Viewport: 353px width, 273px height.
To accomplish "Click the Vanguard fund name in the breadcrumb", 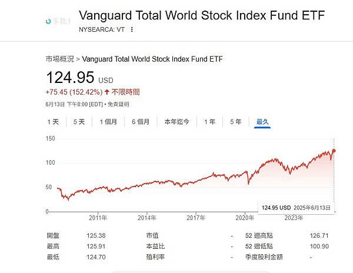I will [153, 59].
